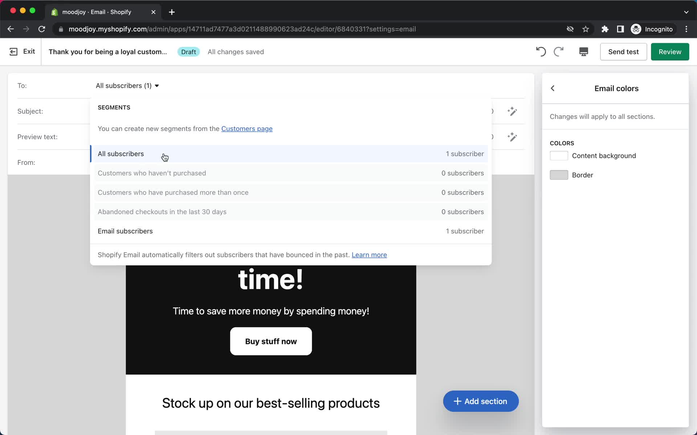Viewport: 697px width, 435px height.
Task: Open the Draft status dropdown
Action: click(x=188, y=51)
